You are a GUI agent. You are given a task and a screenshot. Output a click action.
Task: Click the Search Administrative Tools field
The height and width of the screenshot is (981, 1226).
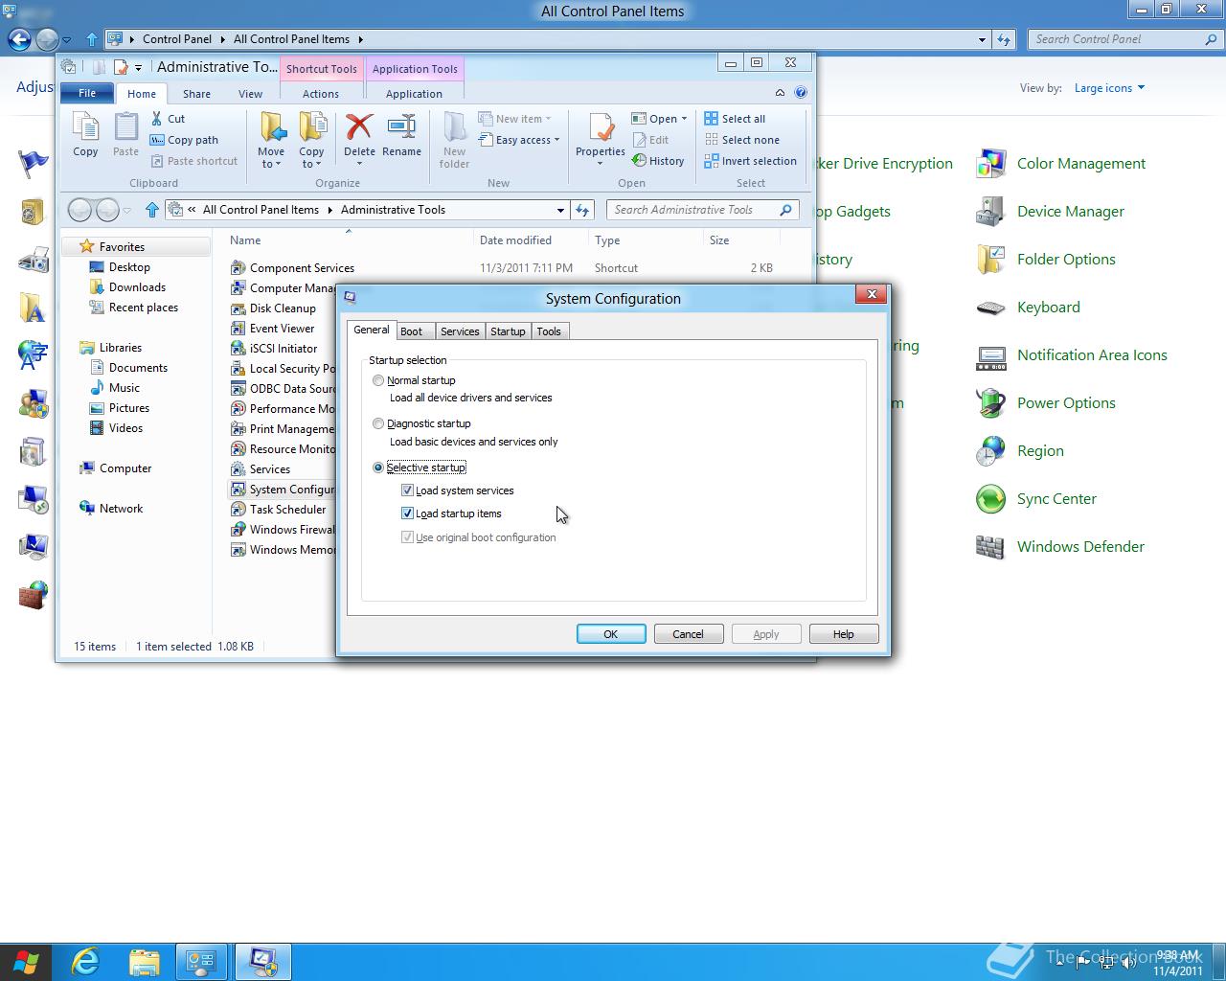(703, 210)
